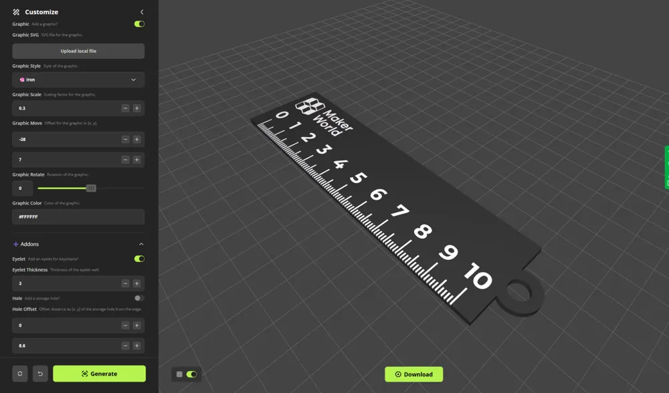Viewport: 669px width, 393px height.
Task: Open the green tab on the right edge
Action: [666, 167]
